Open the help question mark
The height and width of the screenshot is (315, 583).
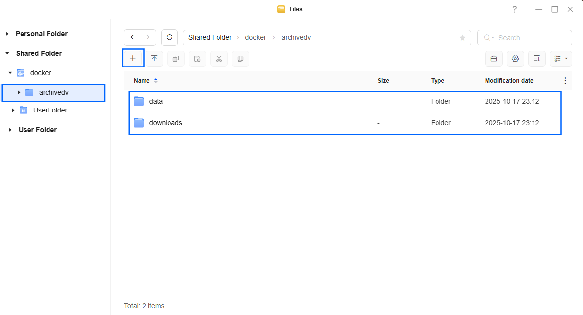point(515,9)
